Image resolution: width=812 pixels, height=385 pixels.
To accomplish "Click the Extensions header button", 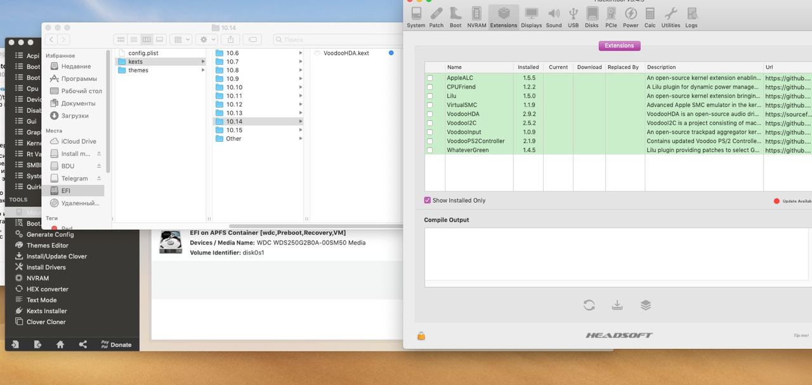I will 619,46.
